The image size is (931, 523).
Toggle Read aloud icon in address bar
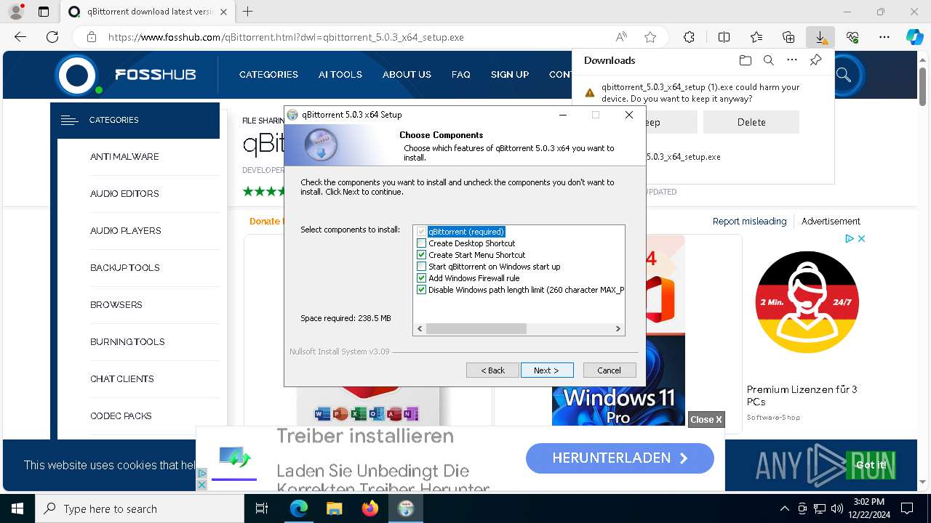tap(621, 37)
